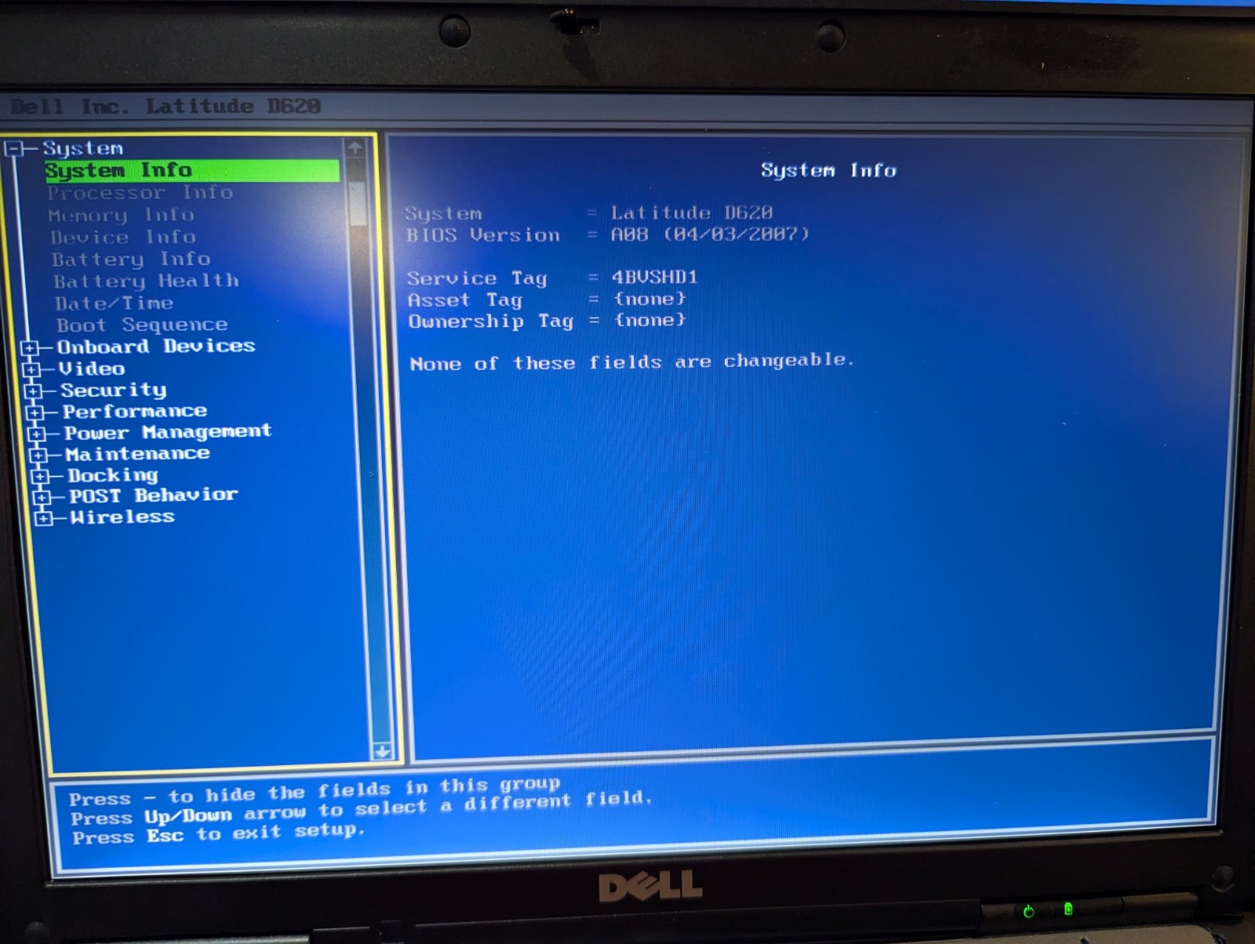Expand the Onboard Devices group
The width and height of the screenshot is (1255, 944).
[x=30, y=348]
